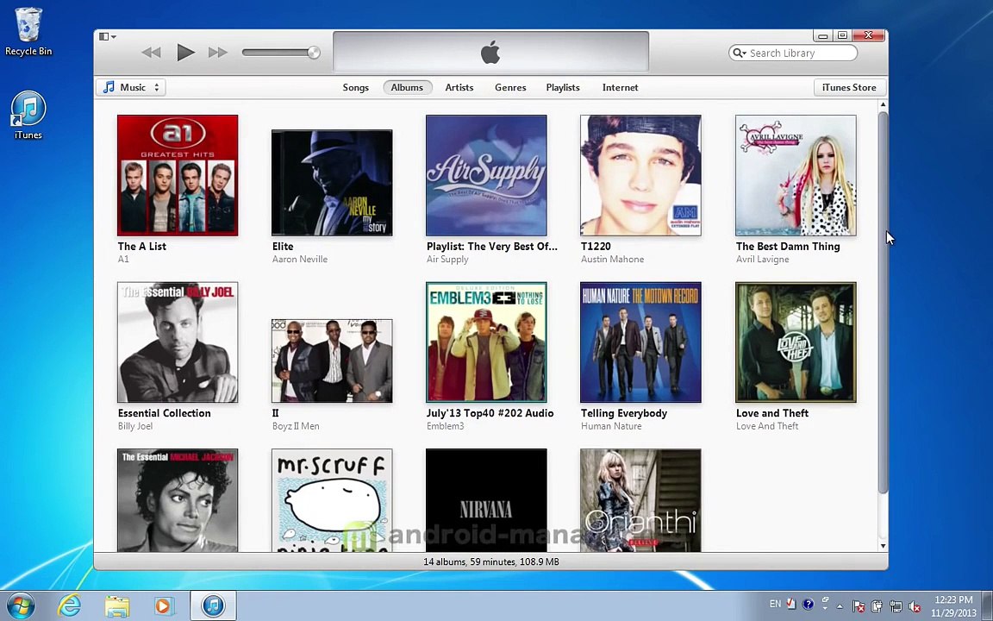Open the Recycle Bin desktop icon

tap(28, 31)
